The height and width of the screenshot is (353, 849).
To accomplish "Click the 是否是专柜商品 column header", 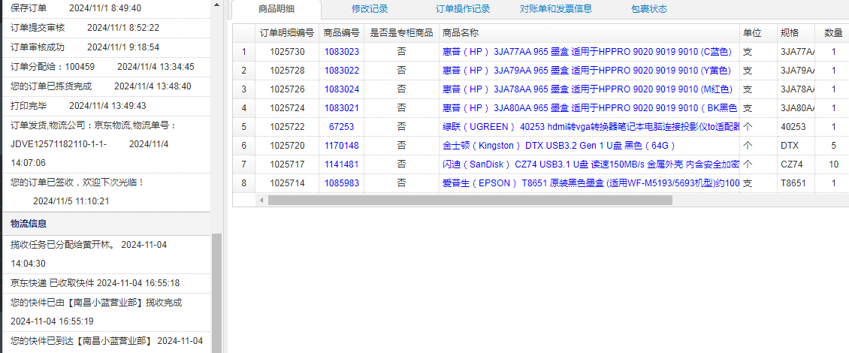I will click(401, 33).
